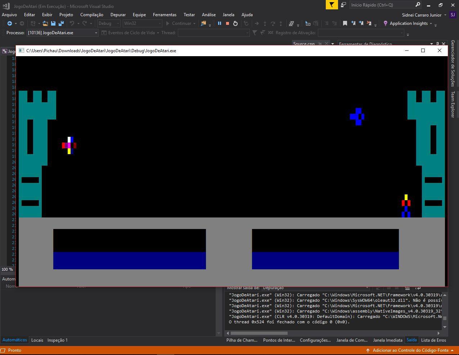Pause debugging with the Interromper Tudo icon
The height and width of the screenshot is (355, 459).
point(220,23)
